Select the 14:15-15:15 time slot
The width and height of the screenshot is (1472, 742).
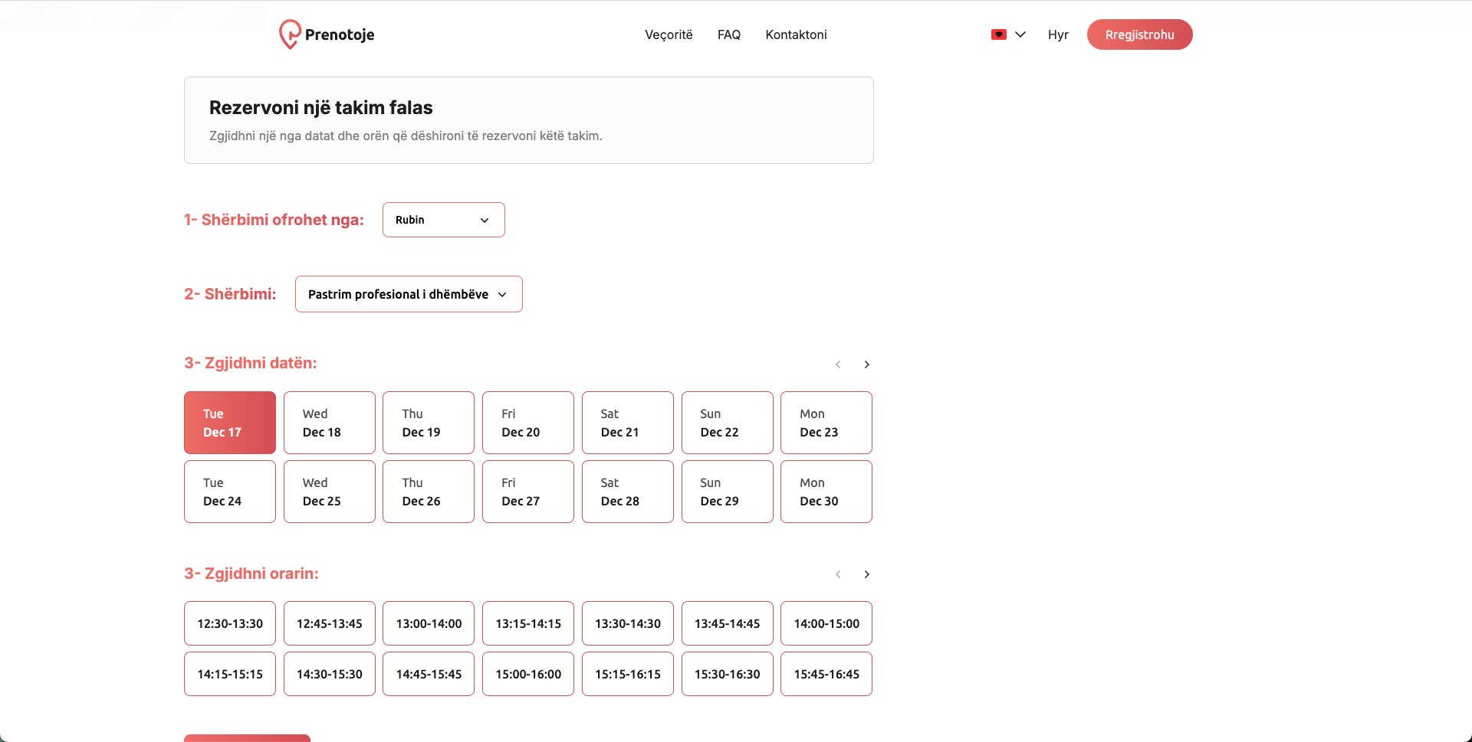(x=230, y=674)
